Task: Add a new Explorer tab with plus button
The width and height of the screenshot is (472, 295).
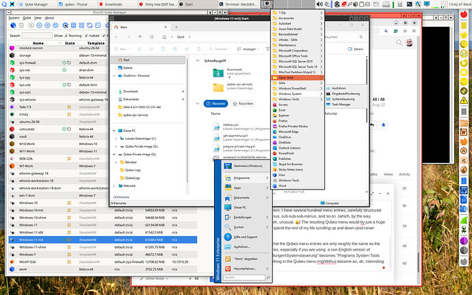Action: click(x=176, y=27)
